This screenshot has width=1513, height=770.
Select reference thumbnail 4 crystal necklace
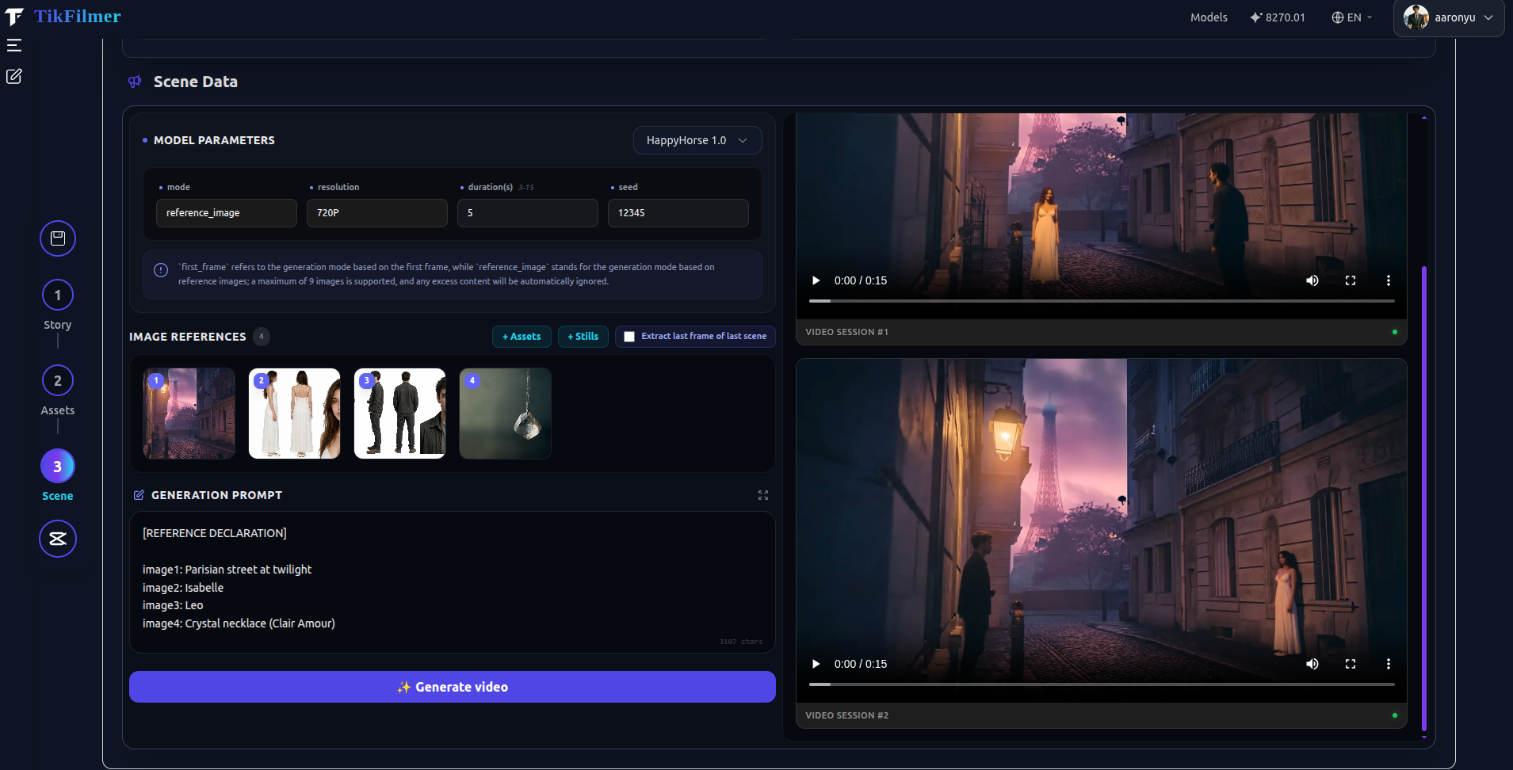point(506,414)
